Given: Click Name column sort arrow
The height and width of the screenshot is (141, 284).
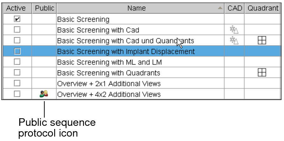Looking at the screenshot, I should point(220,9).
